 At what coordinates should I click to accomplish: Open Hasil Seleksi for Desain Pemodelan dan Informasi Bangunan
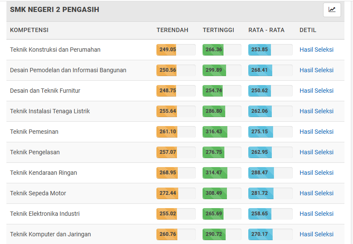[316, 70]
